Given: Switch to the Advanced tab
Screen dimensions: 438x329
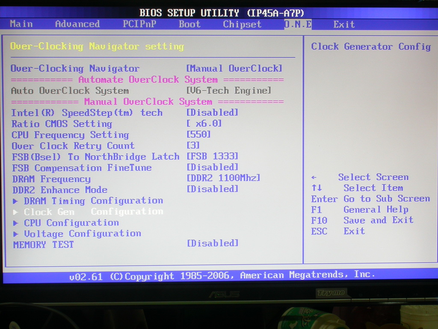Looking at the screenshot, I should 77,24.
